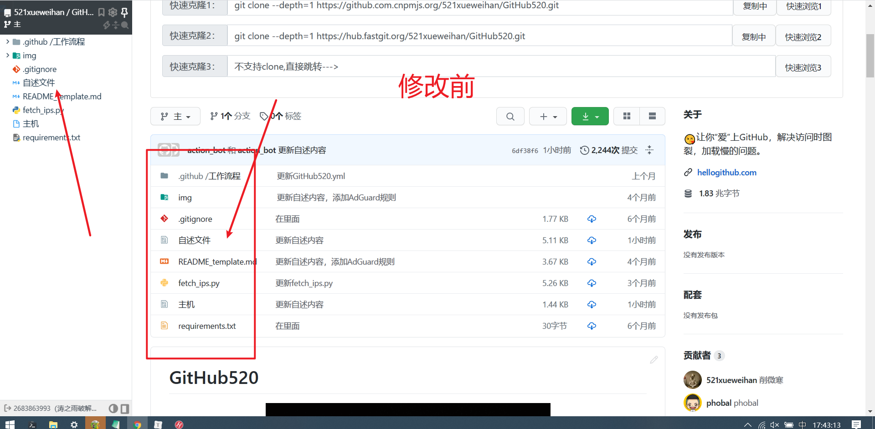Open commit hash 6df38f6
This screenshot has width=875, height=429.
click(x=525, y=151)
